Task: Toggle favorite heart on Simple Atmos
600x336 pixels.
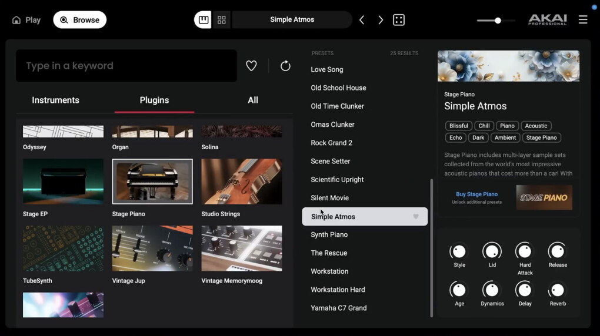Action: coord(416,217)
